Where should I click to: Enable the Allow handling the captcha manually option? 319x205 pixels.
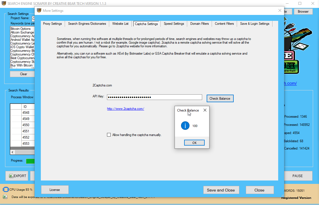pyautogui.click(x=109, y=135)
